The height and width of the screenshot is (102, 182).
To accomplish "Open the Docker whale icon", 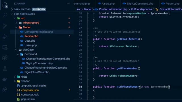I will (5, 79).
